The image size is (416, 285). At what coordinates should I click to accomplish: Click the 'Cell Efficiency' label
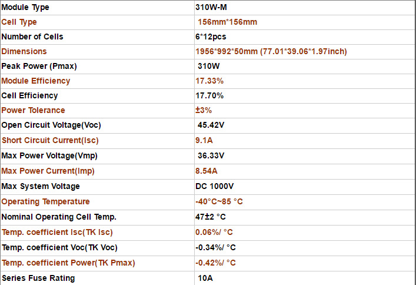click(29, 95)
